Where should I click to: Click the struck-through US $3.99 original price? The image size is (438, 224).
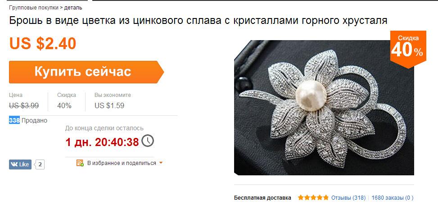pos(24,106)
